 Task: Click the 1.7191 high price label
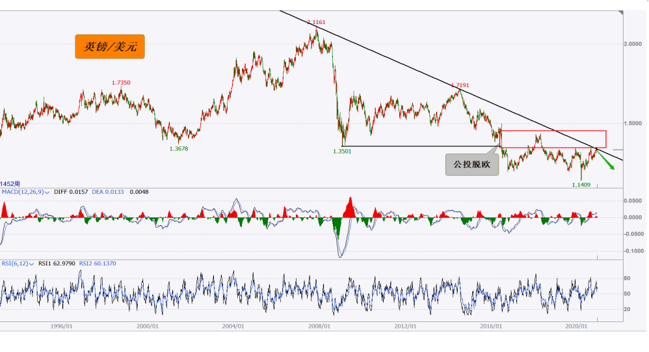point(460,85)
